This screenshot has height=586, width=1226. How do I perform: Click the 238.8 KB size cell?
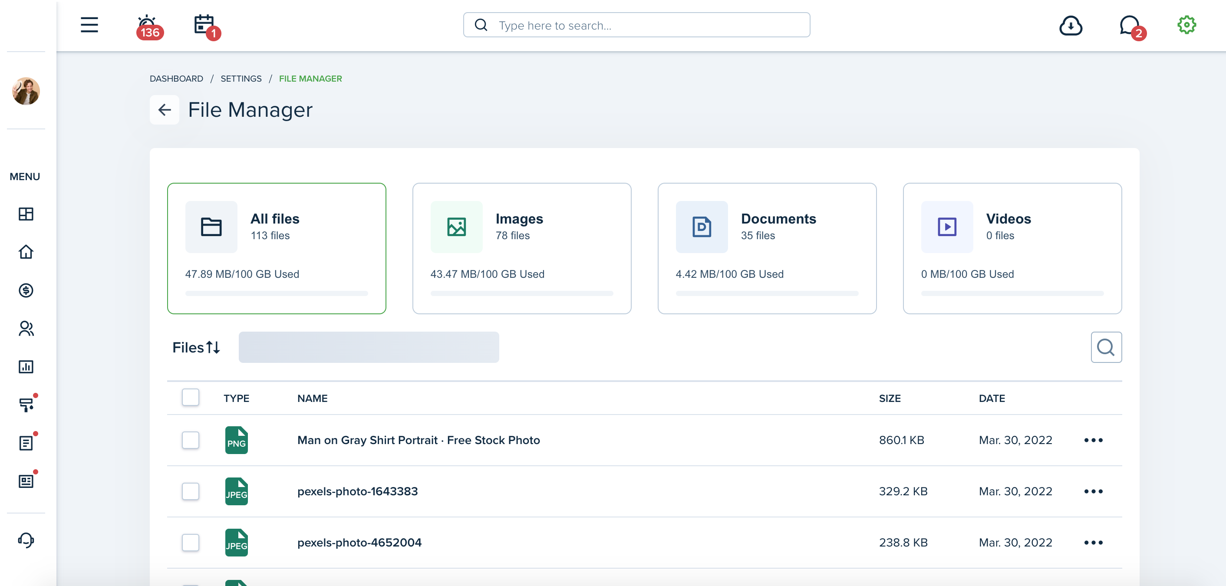pos(903,543)
